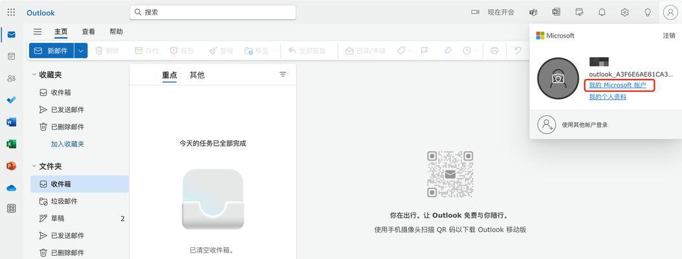Select highlighted 收件箱 under 文件夹

tap(80, 184)
